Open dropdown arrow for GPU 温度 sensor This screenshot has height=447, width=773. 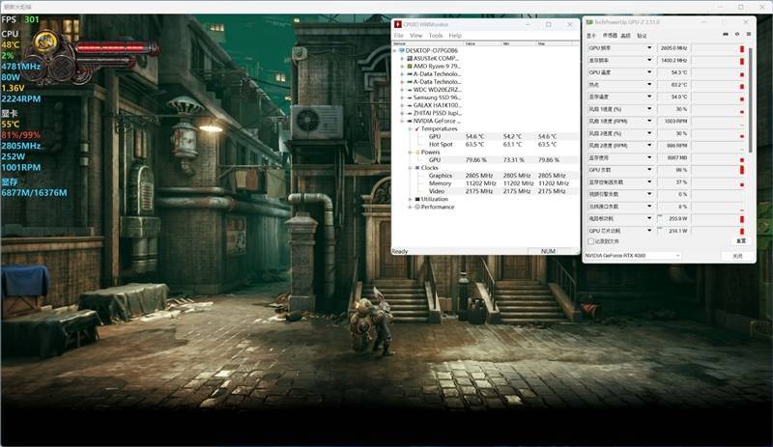click(649, 72)
